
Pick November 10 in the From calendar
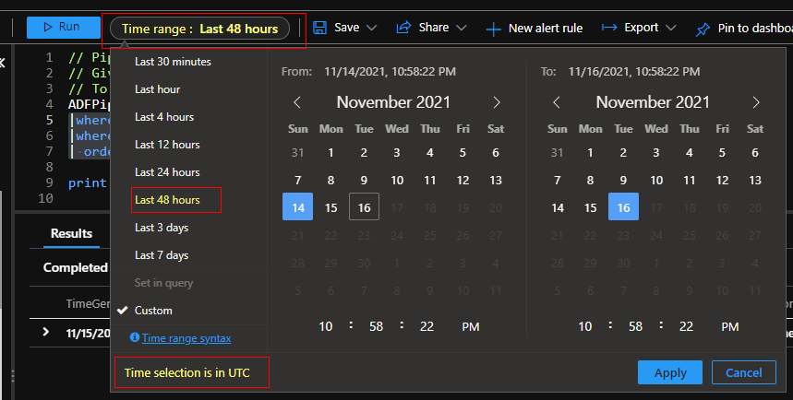click(397, 181)
